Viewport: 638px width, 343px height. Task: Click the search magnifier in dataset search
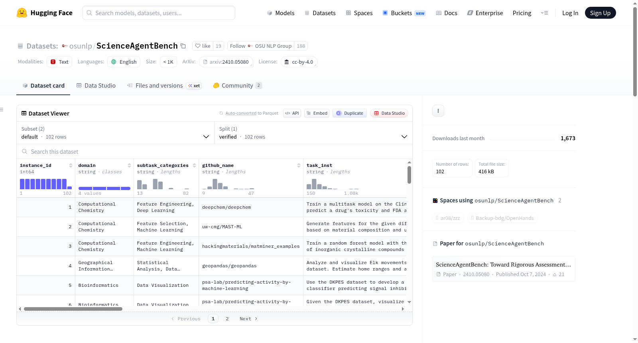(x=25, y=151)
